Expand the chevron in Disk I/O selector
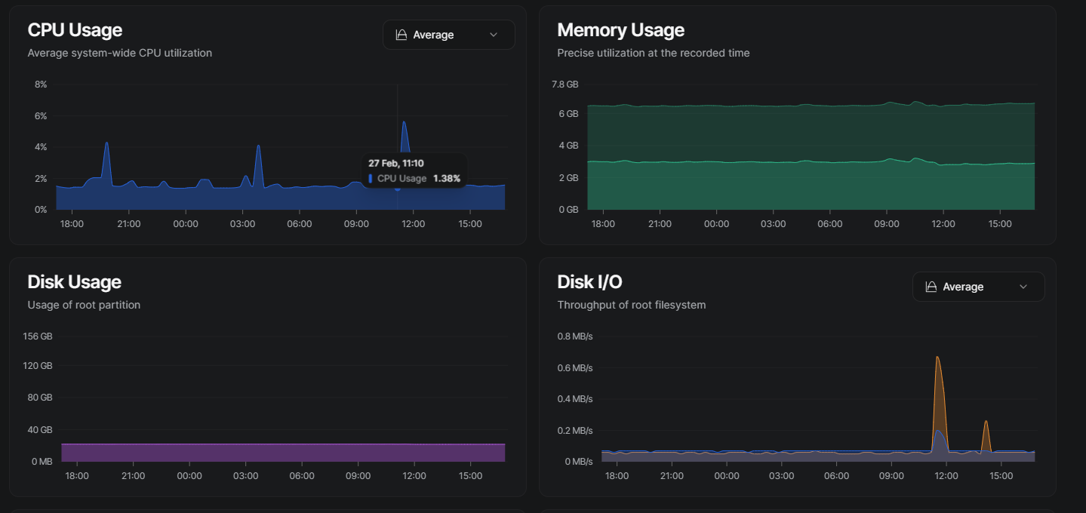 pos(1023,287)
